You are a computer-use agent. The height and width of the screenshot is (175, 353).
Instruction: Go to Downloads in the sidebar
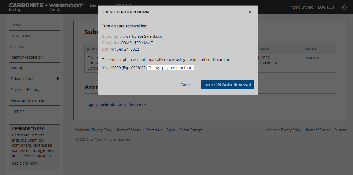click(x=20, y=36)
